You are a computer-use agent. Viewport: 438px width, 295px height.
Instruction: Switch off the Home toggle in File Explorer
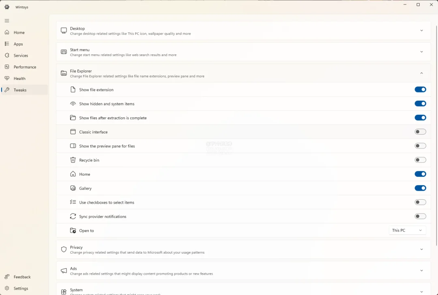click(x=421, y=174)
